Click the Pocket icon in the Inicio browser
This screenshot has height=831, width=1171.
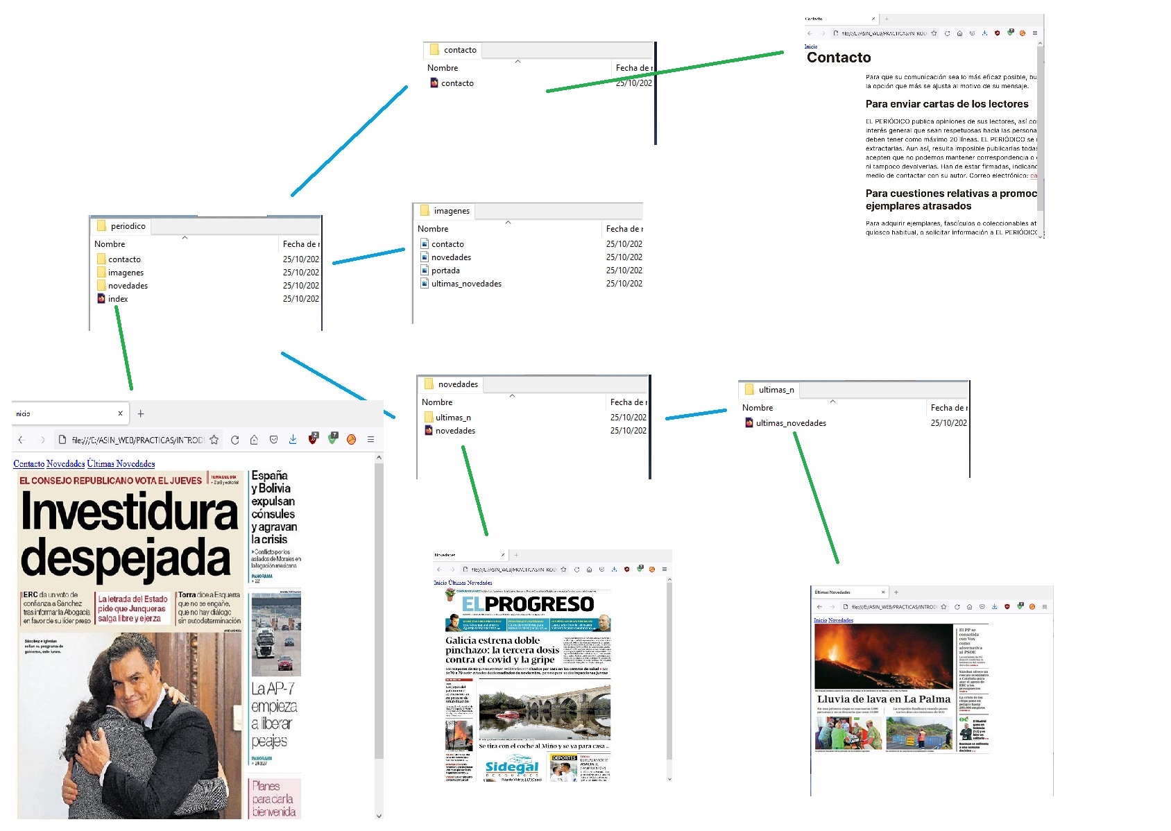[x=273, y=440]
